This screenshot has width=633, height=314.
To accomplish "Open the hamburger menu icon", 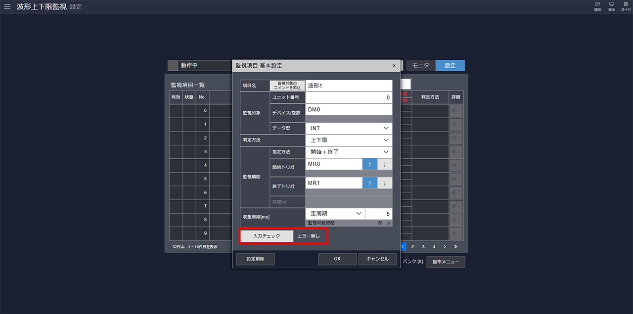I will click(x=7, y=7).
